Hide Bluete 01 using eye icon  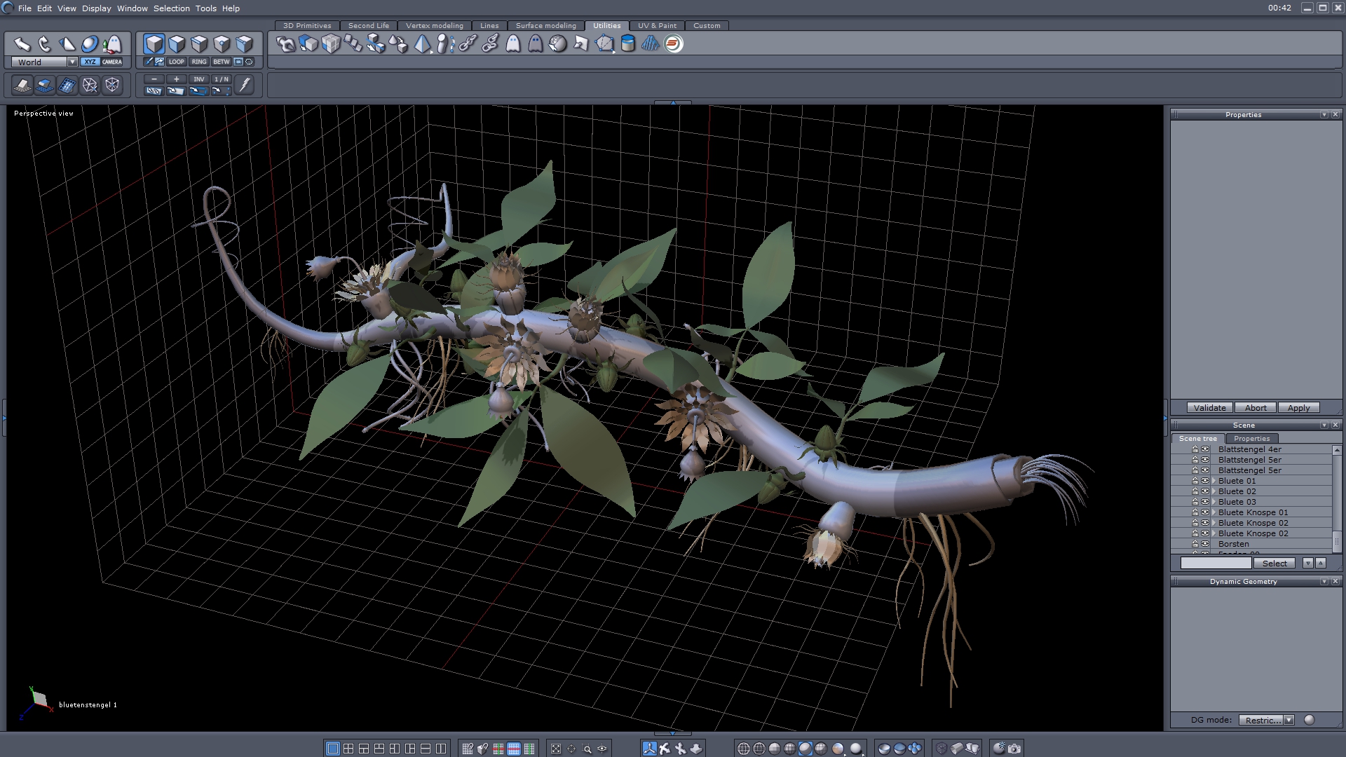coord(1205,481)
